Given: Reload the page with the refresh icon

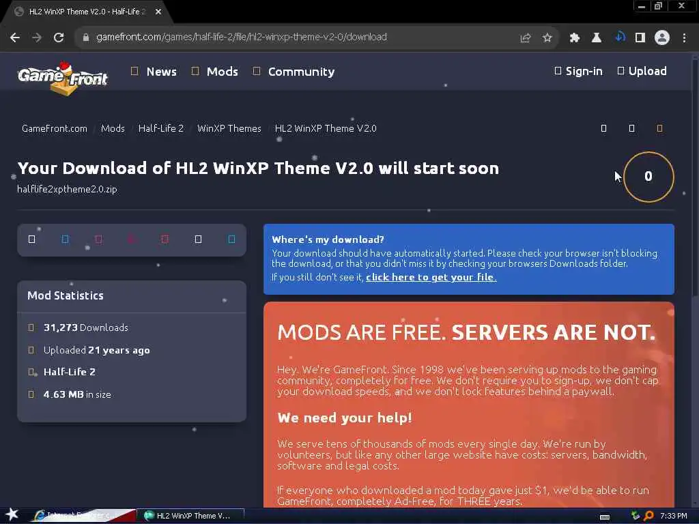Looking at the screenshot, I should [x=59, y=38].
